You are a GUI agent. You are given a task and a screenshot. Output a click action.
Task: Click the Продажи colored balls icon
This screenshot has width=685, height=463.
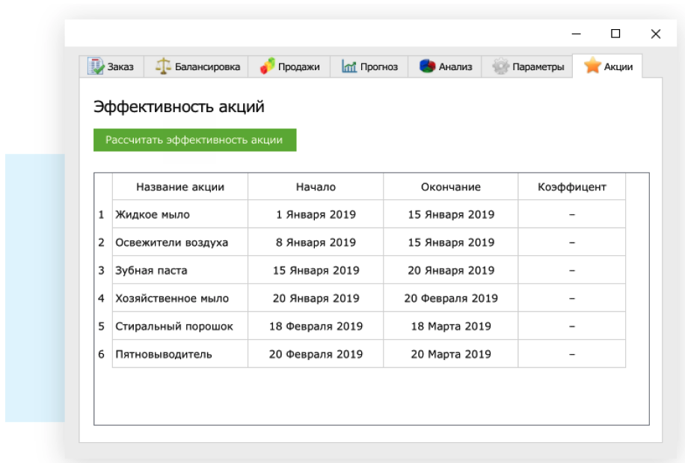(x=267, y=66)
